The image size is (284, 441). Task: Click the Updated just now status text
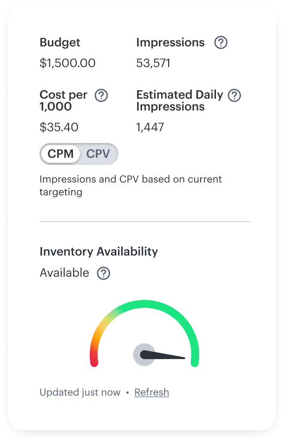tap(80, 392)
